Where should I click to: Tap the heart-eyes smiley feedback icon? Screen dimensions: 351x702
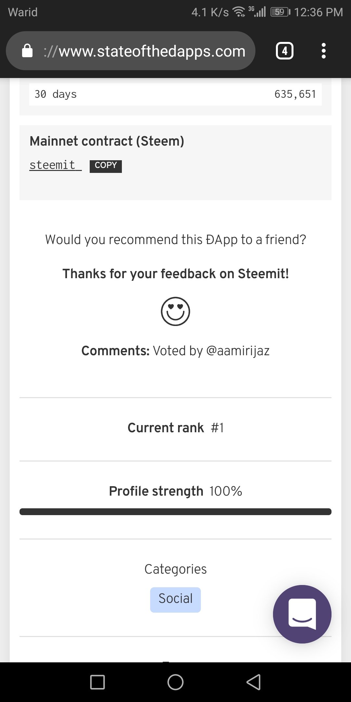pyautogui.click(x=175, y=311)
